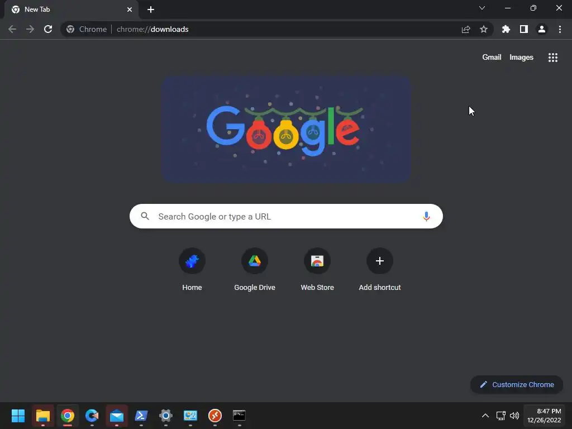Show hidden system tray icons
Viewport: 572px width, 429px height.
pos(485,416)
